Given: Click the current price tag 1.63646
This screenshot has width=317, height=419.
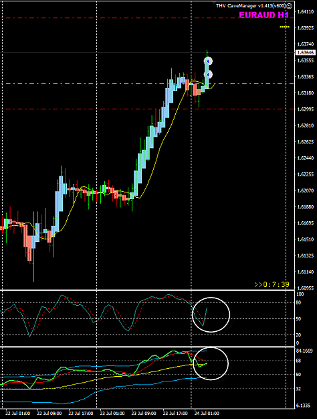Looking at the screenshot, I should click(x=306, y=53).
